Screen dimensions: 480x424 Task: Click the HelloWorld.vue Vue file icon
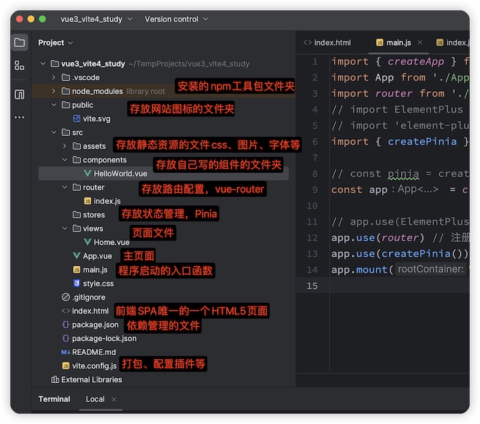[x=88, y=173]
